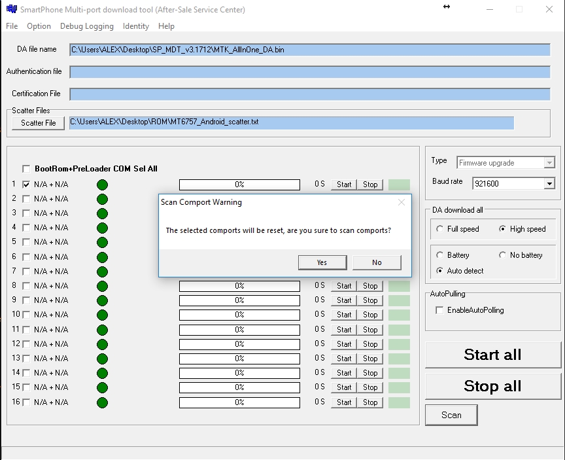Click Stop for port 1
Screen dimensions: 565x460
(370, 185)
